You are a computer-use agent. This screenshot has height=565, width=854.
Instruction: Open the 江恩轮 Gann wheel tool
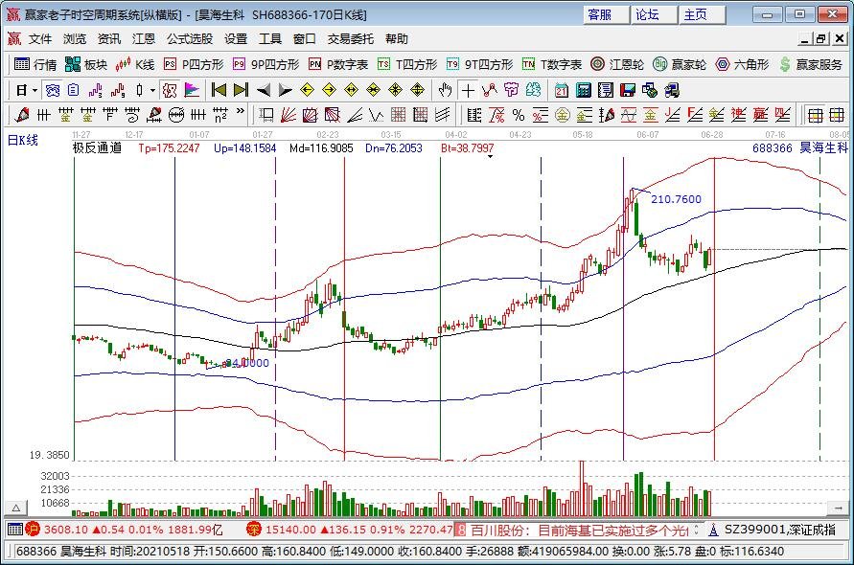tap(617, 65)
